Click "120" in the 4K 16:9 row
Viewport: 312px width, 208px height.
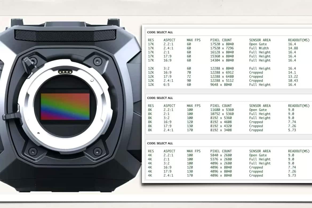point(190,167)
